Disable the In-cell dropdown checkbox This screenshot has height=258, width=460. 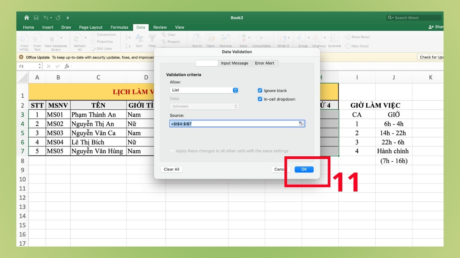260,99
